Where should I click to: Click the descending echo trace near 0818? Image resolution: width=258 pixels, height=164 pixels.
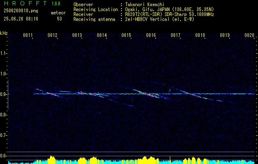coord(197,96)
